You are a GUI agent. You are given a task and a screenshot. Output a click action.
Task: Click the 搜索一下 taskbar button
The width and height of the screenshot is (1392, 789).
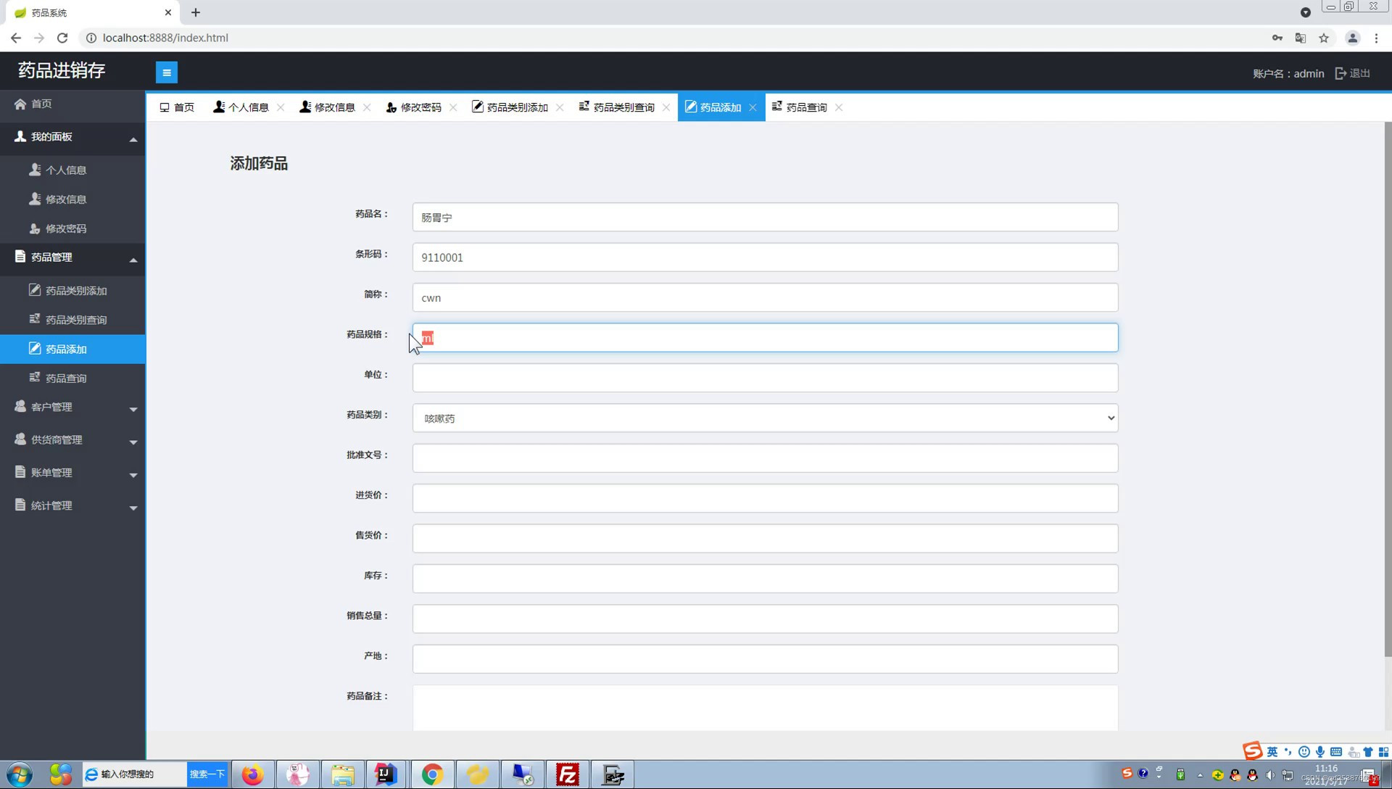pyautogui.click(x=207, y=774)
